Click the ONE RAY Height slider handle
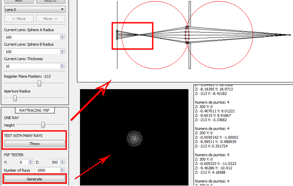This screenshot has width=293, height=186. click(43, 125)
